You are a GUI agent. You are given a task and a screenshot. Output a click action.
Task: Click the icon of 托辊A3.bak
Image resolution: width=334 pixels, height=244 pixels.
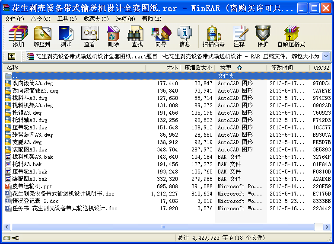[8, 164]
